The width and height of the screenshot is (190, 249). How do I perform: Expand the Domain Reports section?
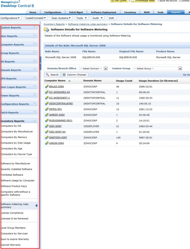[x=34, y=70]
